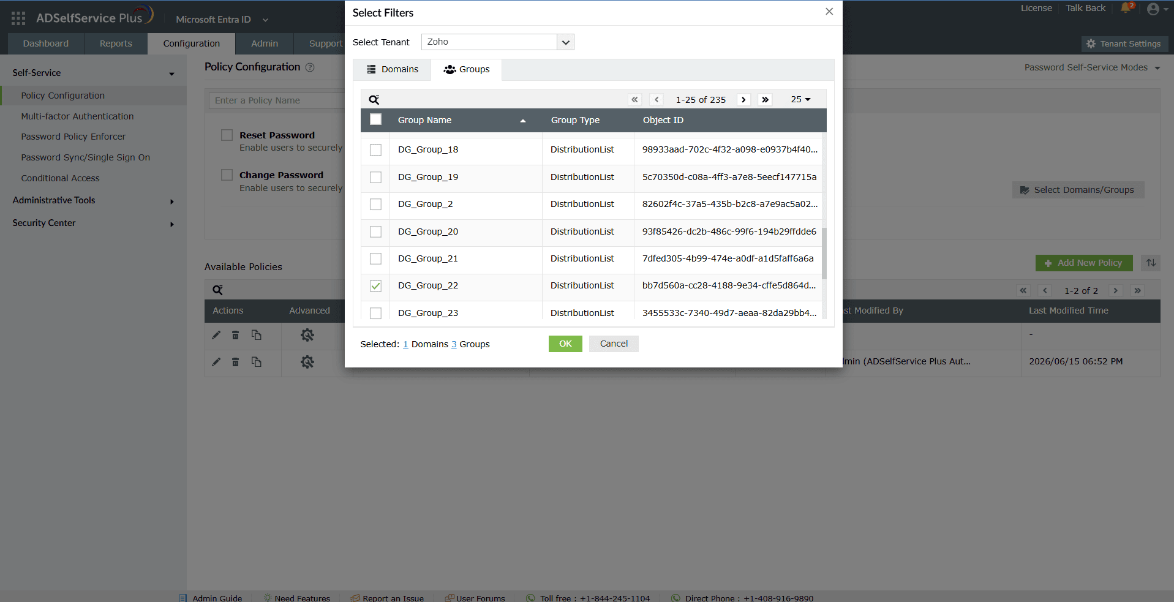The height and width of the screenshot is (602, 1174).
Task: Open Multi-factor Authentication in sidebar
Action: (x=77, y=116)
